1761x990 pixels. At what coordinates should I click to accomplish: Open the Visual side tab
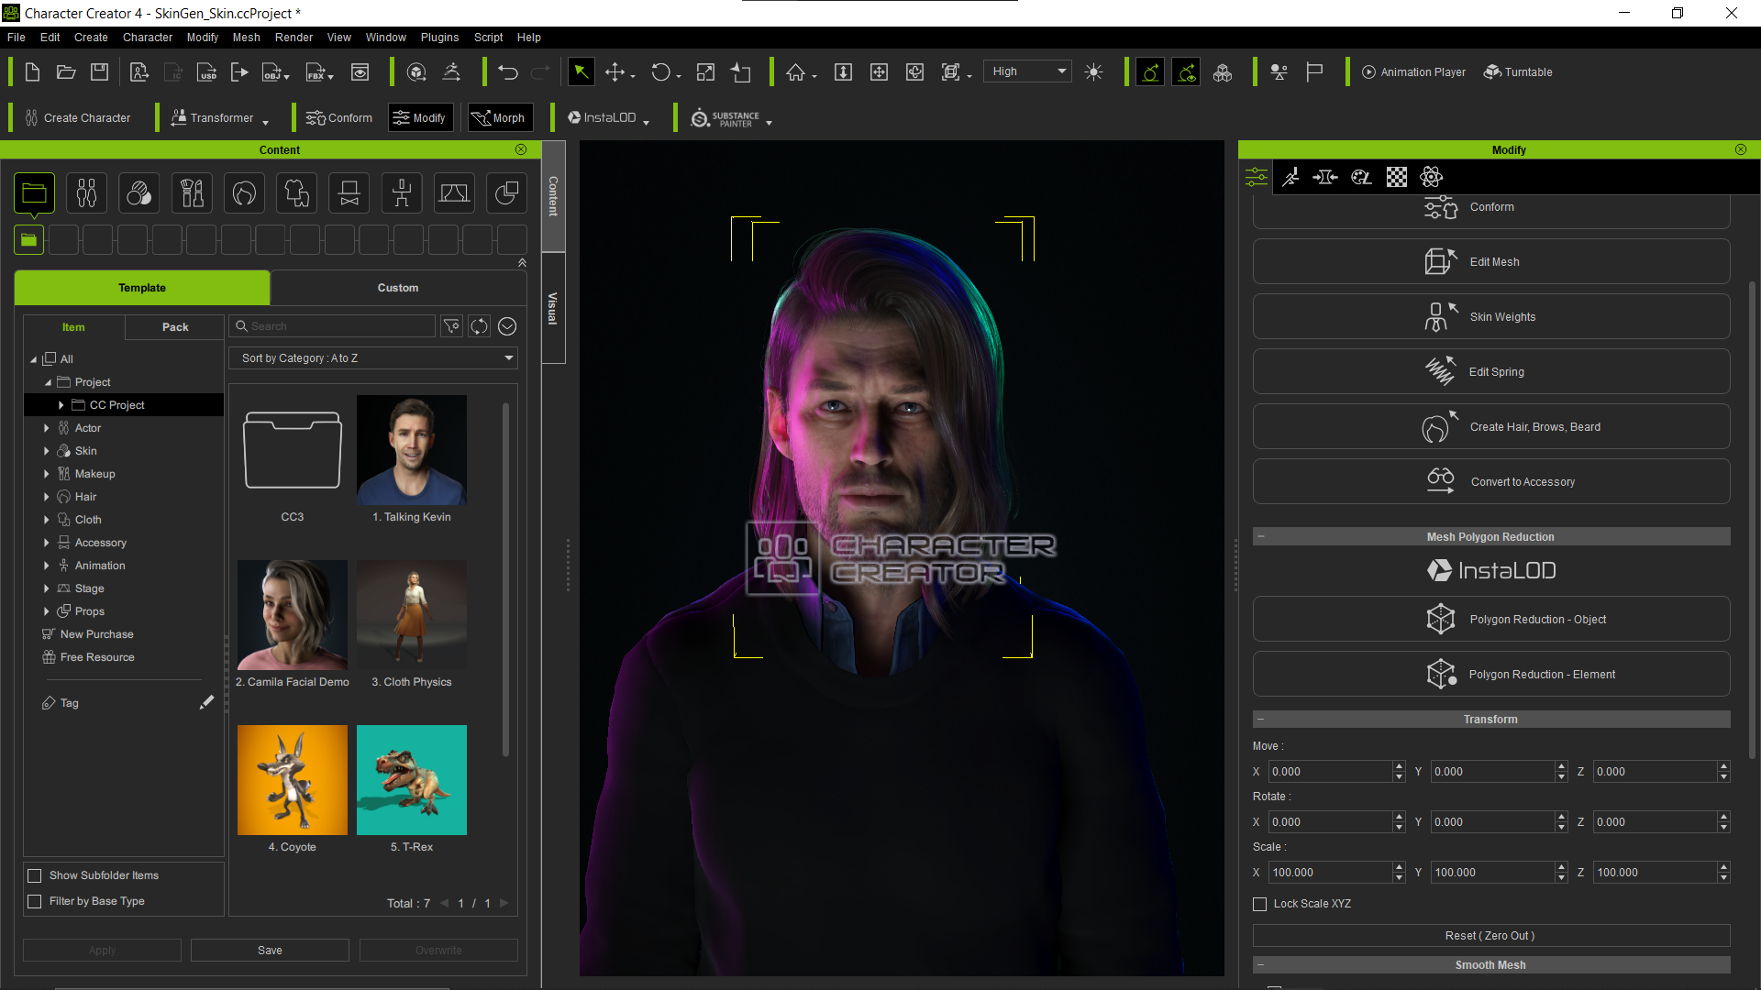pos(553,309)
